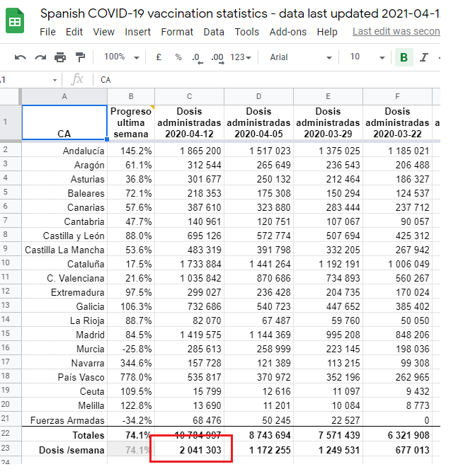Click the Redo arrow icon
This screenshot has width=463, height=474.
tap(40, 57)
